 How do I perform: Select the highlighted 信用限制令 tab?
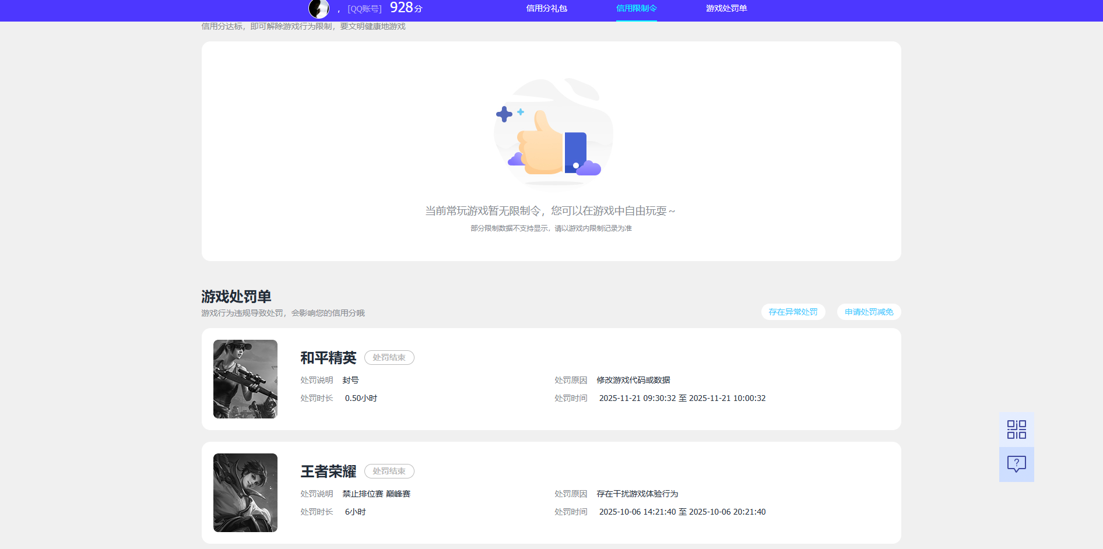point(636,9)
